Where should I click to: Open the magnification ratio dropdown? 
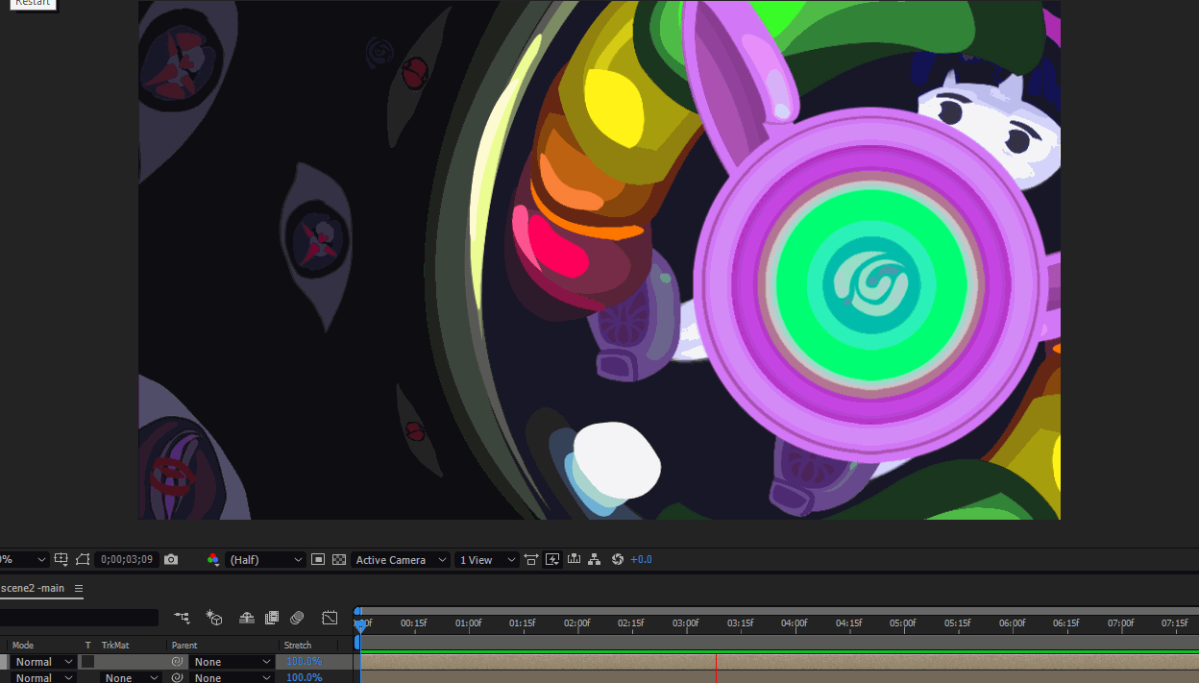pos(23,559)
